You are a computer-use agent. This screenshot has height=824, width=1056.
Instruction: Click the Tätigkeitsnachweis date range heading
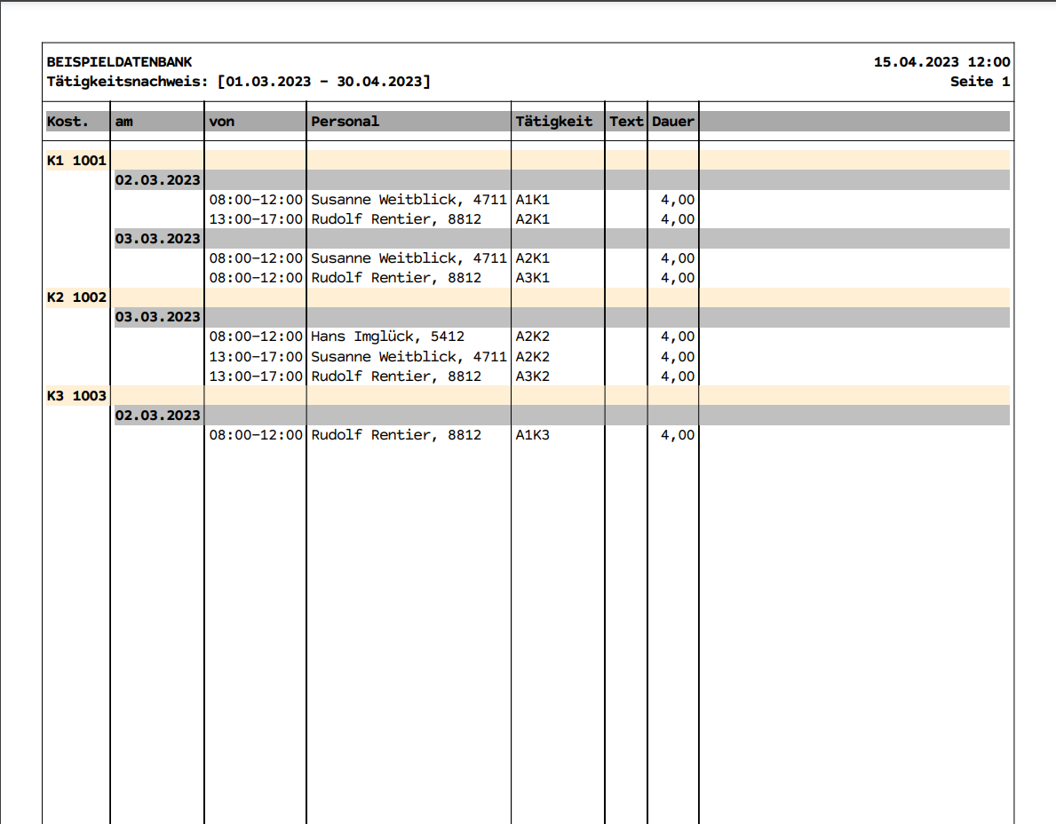238,82
